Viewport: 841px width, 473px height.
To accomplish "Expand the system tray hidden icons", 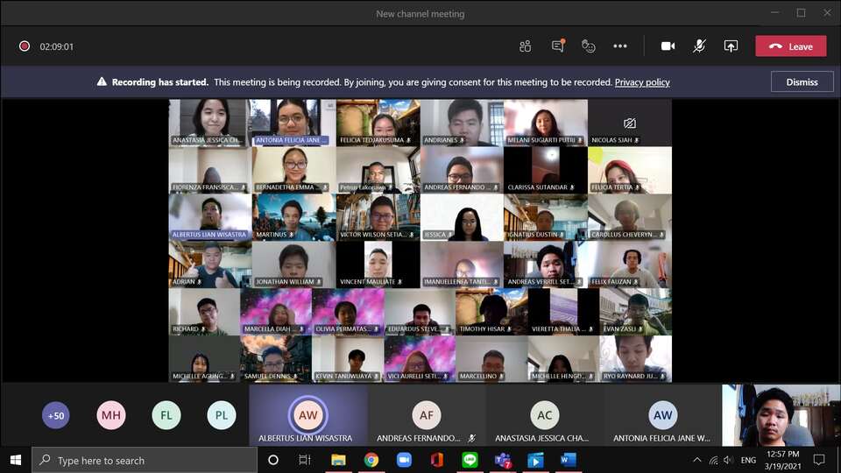I will coord(696,460).
